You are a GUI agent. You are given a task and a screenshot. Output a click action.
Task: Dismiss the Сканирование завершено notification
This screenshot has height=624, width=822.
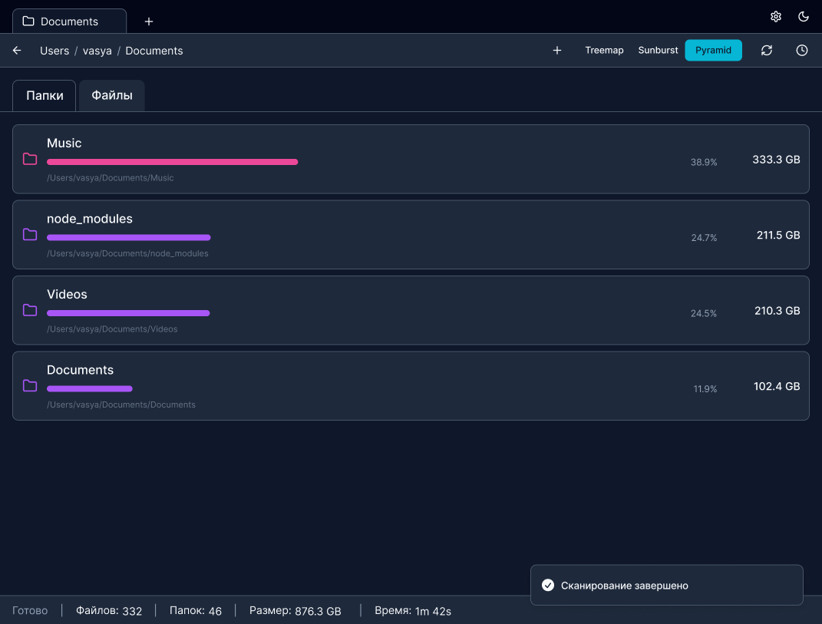(666, 586)
